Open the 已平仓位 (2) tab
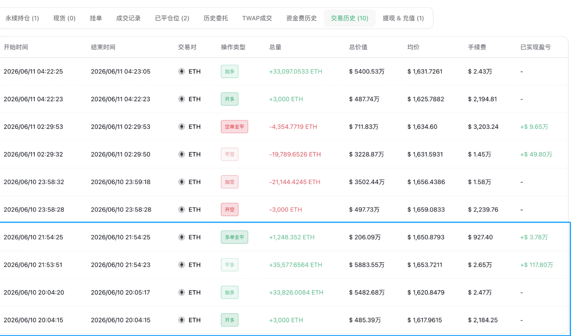 pos(172,18)
